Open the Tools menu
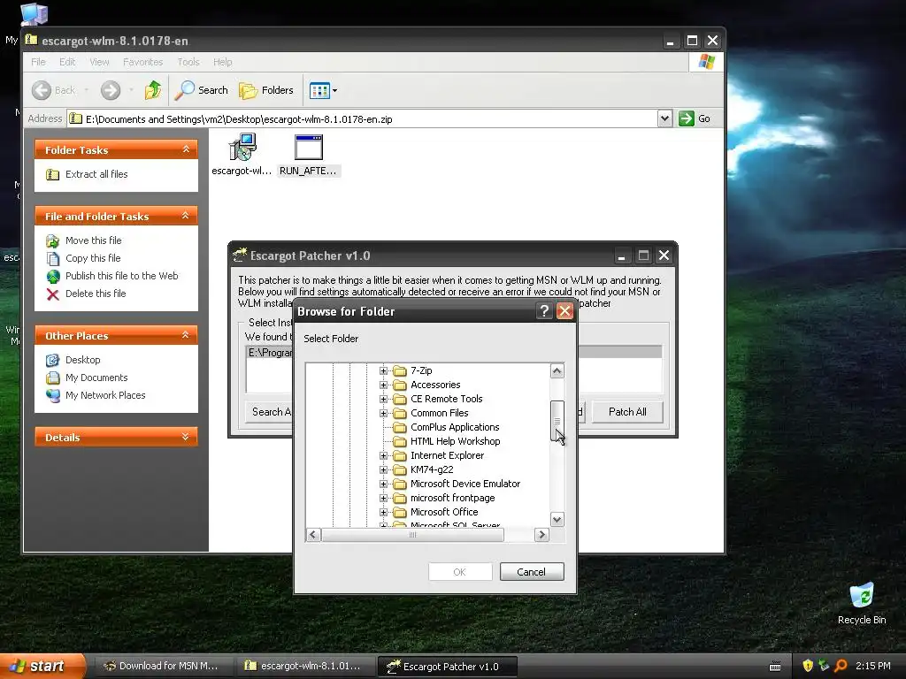Screen dimensions: 906x679 188,62
